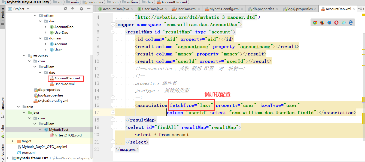The width and height of the screenshot is (365, 162).
Task: Collapse the william package under java
Action: [x=35, y=15]
